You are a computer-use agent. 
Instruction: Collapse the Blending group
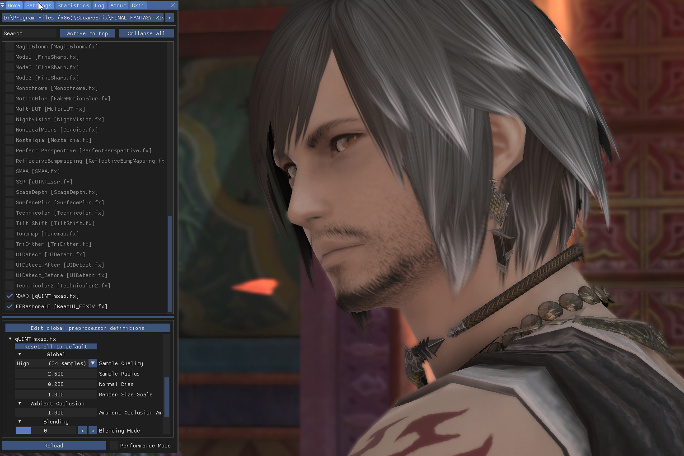click(x=19, y=422)
